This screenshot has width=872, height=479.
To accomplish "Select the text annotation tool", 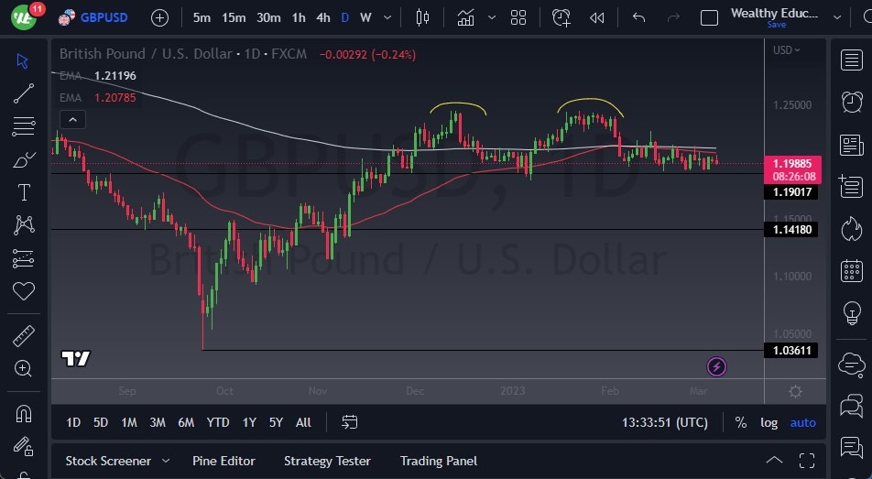I will click(24, 192).
